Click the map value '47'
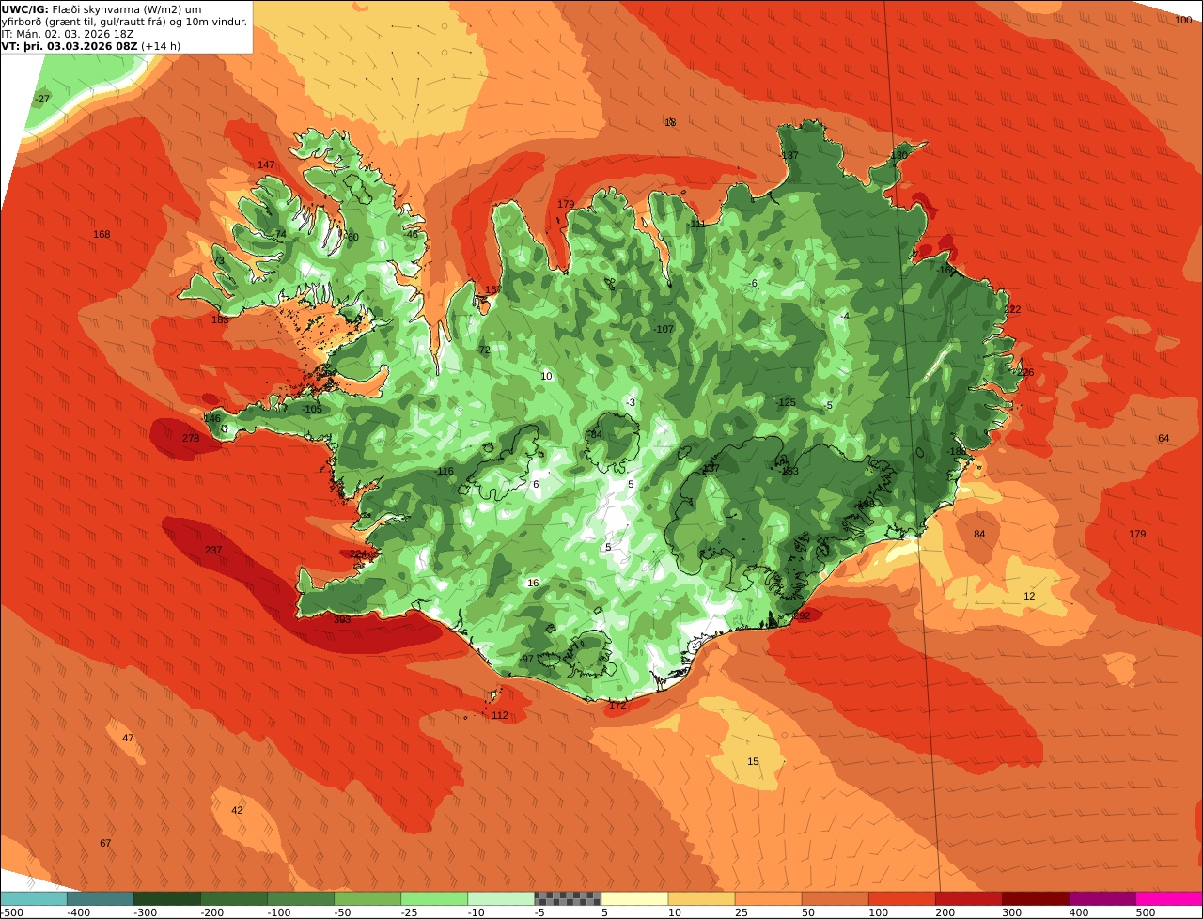 click(x=128, y=738)
